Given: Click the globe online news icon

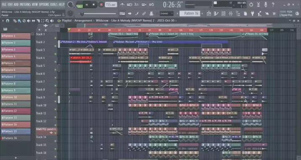Looking at the screenshot, I should pyautogui.click(x=297, y=13).
